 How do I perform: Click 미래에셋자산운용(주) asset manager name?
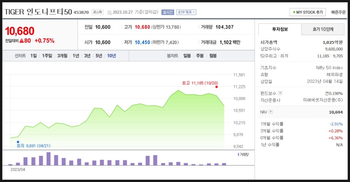pos(323,100)
